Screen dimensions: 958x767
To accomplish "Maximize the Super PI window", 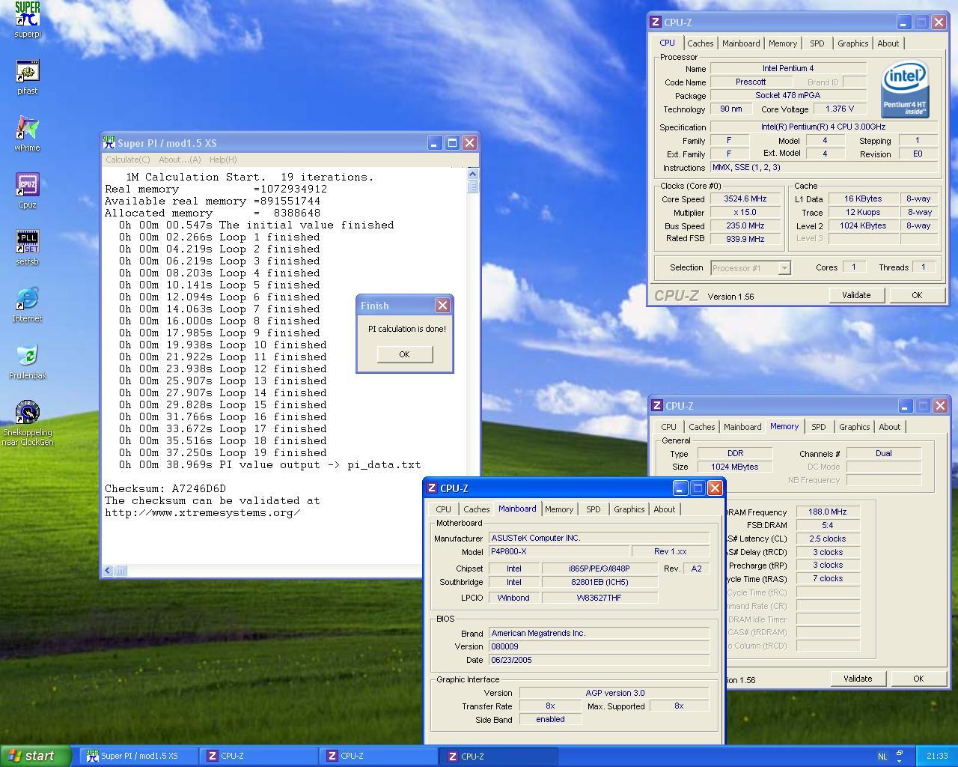I will click(452, 142).
